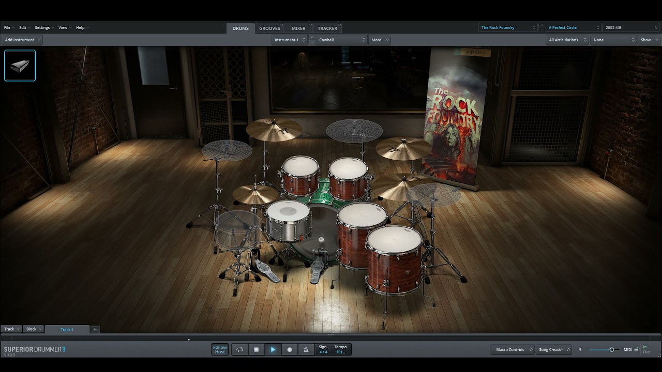This screenshot has height=372, width=662.
Task: Open the Instrument 1 selector dropdown
Action: pos(290,40)
